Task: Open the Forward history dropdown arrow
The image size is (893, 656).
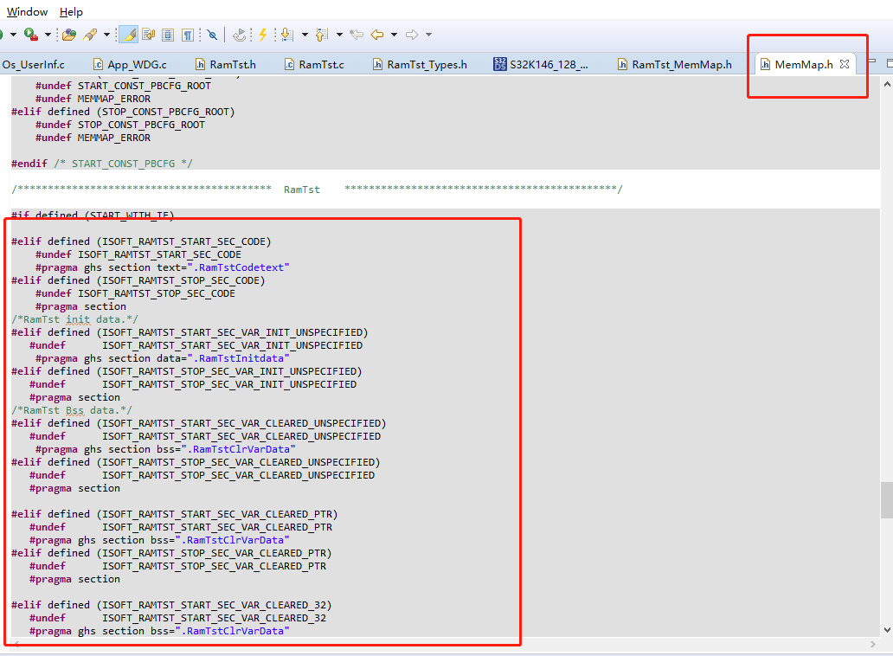Action: point(428,35)
